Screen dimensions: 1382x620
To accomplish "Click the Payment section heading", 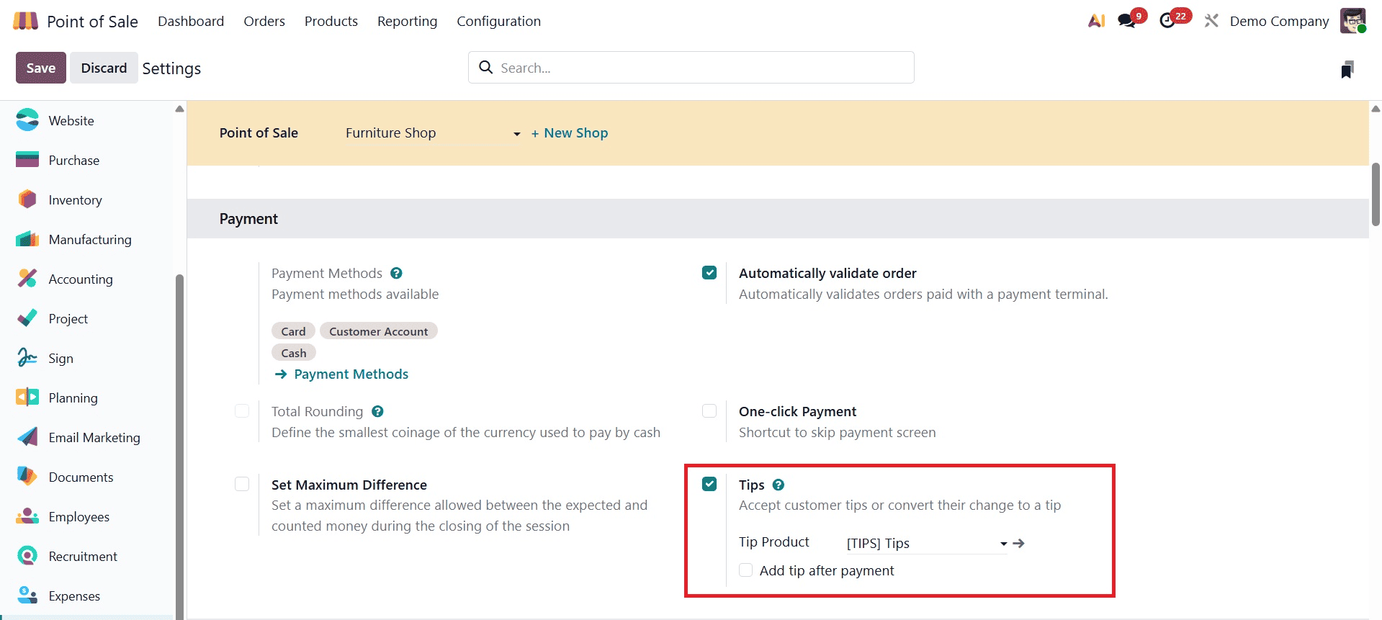I will (x=248, y=219).
